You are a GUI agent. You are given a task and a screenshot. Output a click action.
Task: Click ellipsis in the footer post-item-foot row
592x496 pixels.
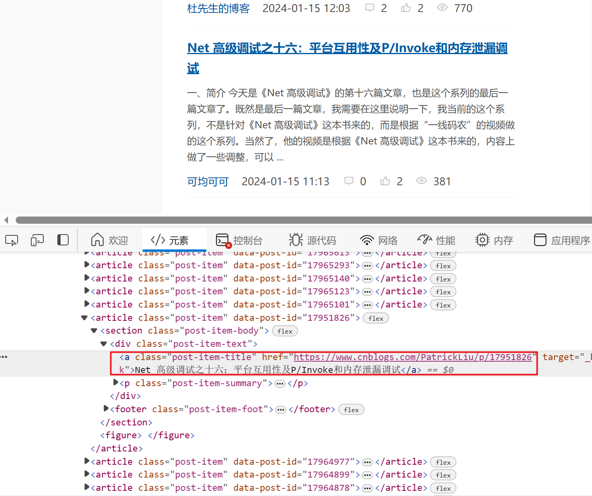[281, 410]
